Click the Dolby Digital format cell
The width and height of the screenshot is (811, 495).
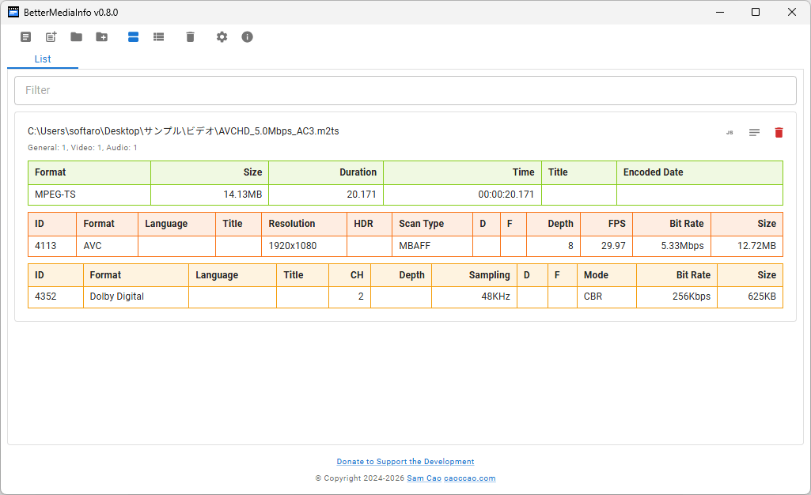[x=116, y=297]
